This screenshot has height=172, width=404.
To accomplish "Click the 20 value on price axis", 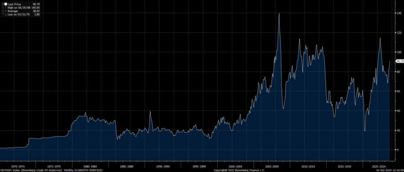I will point(398,130).
